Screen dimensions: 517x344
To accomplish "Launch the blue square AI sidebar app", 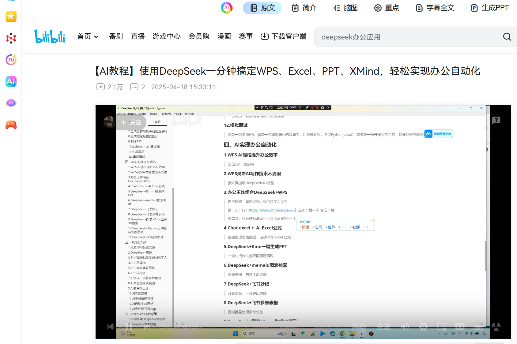I will point(11,81).
